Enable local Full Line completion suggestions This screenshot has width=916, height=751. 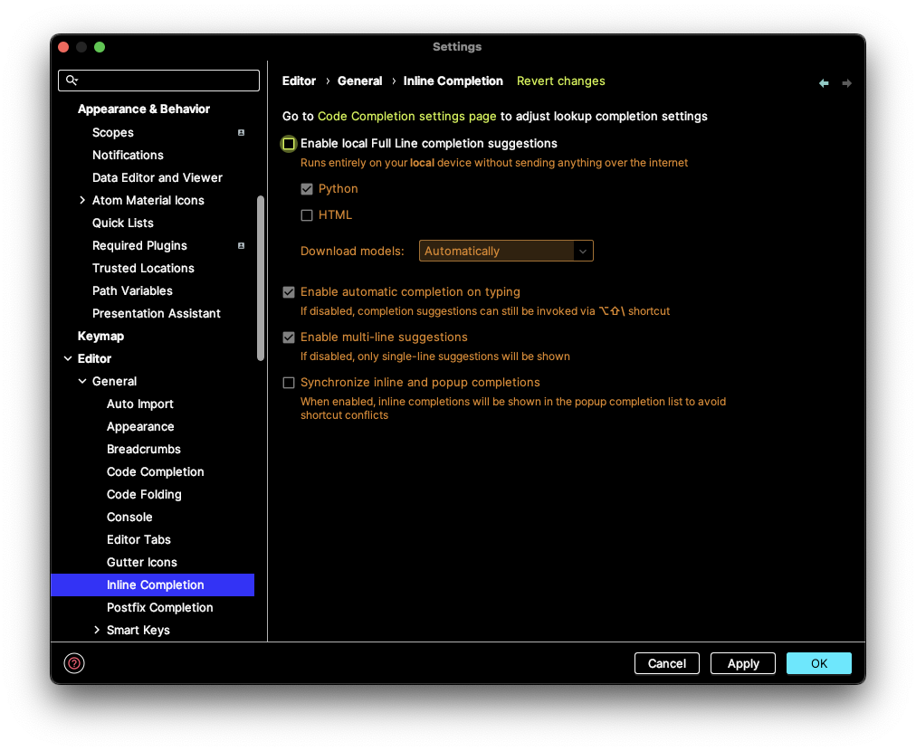click(x=289, y=144)
